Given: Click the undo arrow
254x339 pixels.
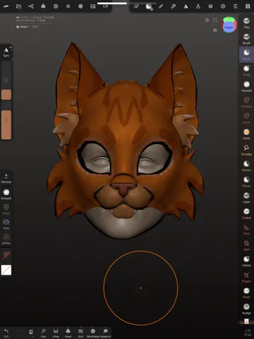Looking at the screenshot, I should tap(6, 333).
